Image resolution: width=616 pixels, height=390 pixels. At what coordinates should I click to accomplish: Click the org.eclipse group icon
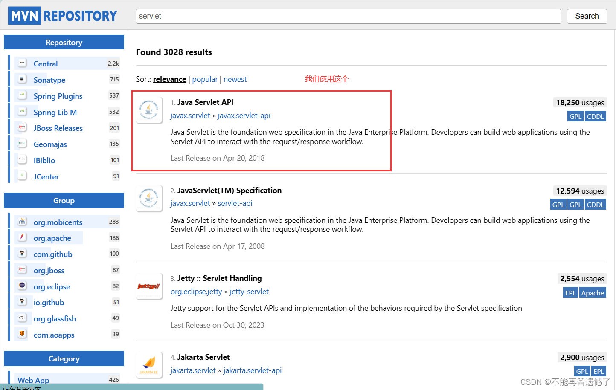(22, 286)
